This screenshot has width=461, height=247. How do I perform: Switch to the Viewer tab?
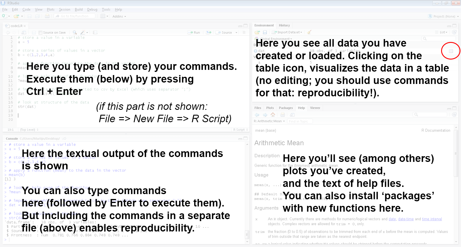(315, 108)
